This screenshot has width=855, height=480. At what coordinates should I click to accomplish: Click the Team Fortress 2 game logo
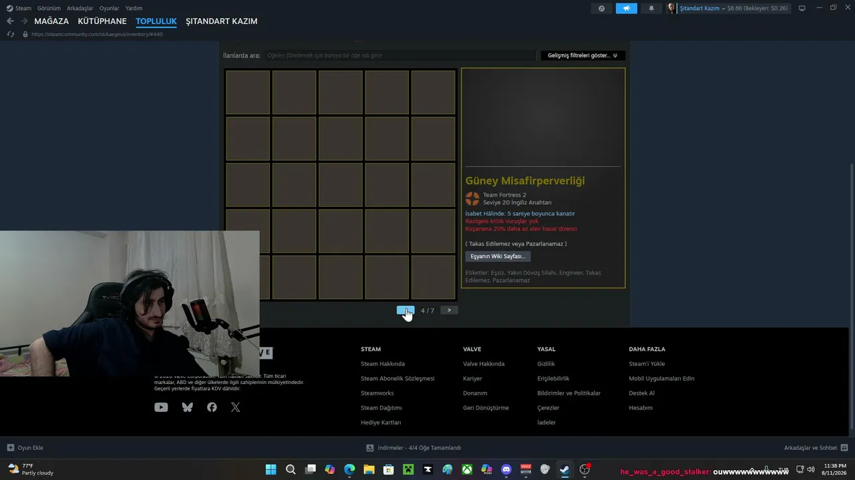[x=472, y=199]
